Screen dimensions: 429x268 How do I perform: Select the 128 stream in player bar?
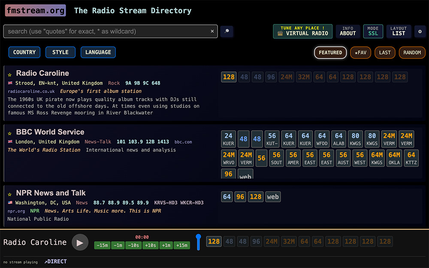[214, 241]
